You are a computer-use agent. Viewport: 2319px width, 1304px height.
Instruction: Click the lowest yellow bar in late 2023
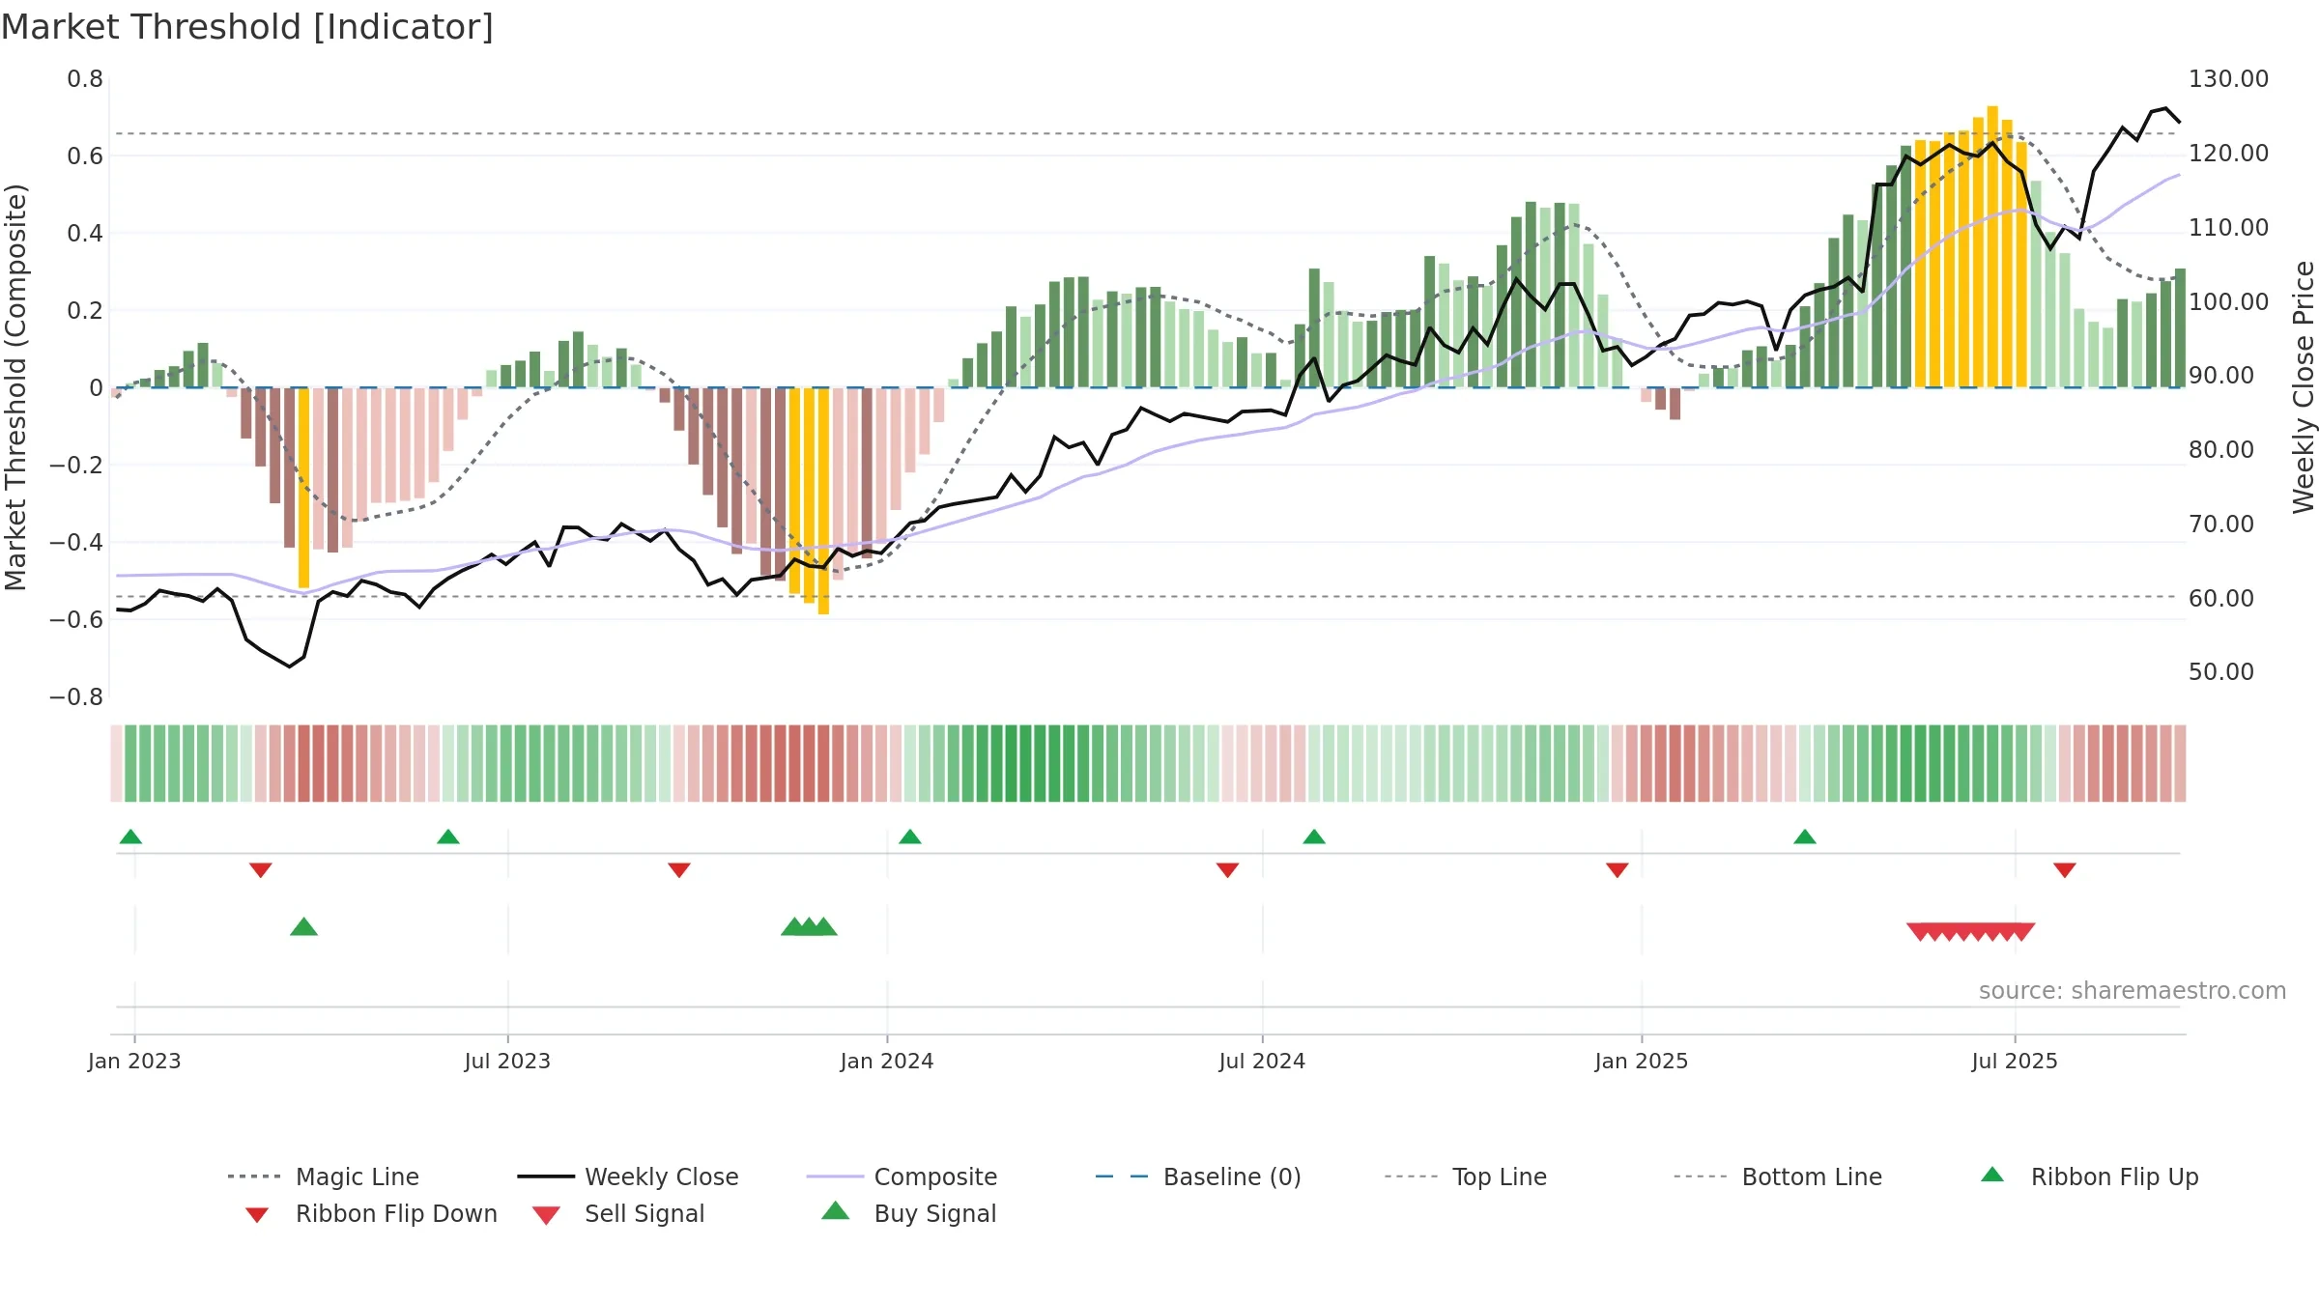[x=823, y=501]
